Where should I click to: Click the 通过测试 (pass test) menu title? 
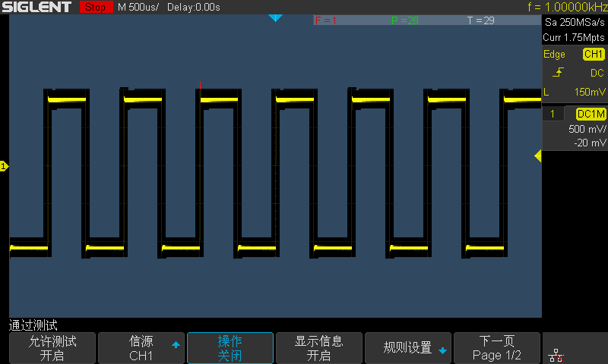point(33,325)
